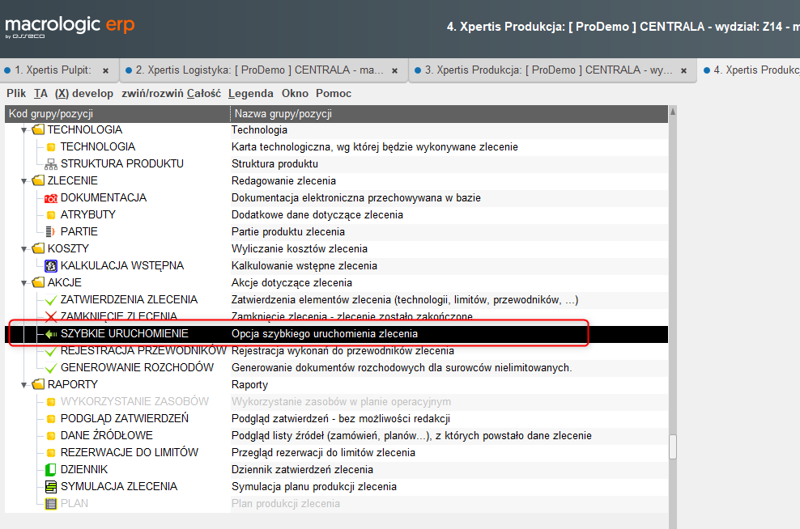Click the structure icon beside STRUKTURA PRODUKTU
Image resolution: width=800 pixels, height=529 pixels.
click(x=51, y=164)
